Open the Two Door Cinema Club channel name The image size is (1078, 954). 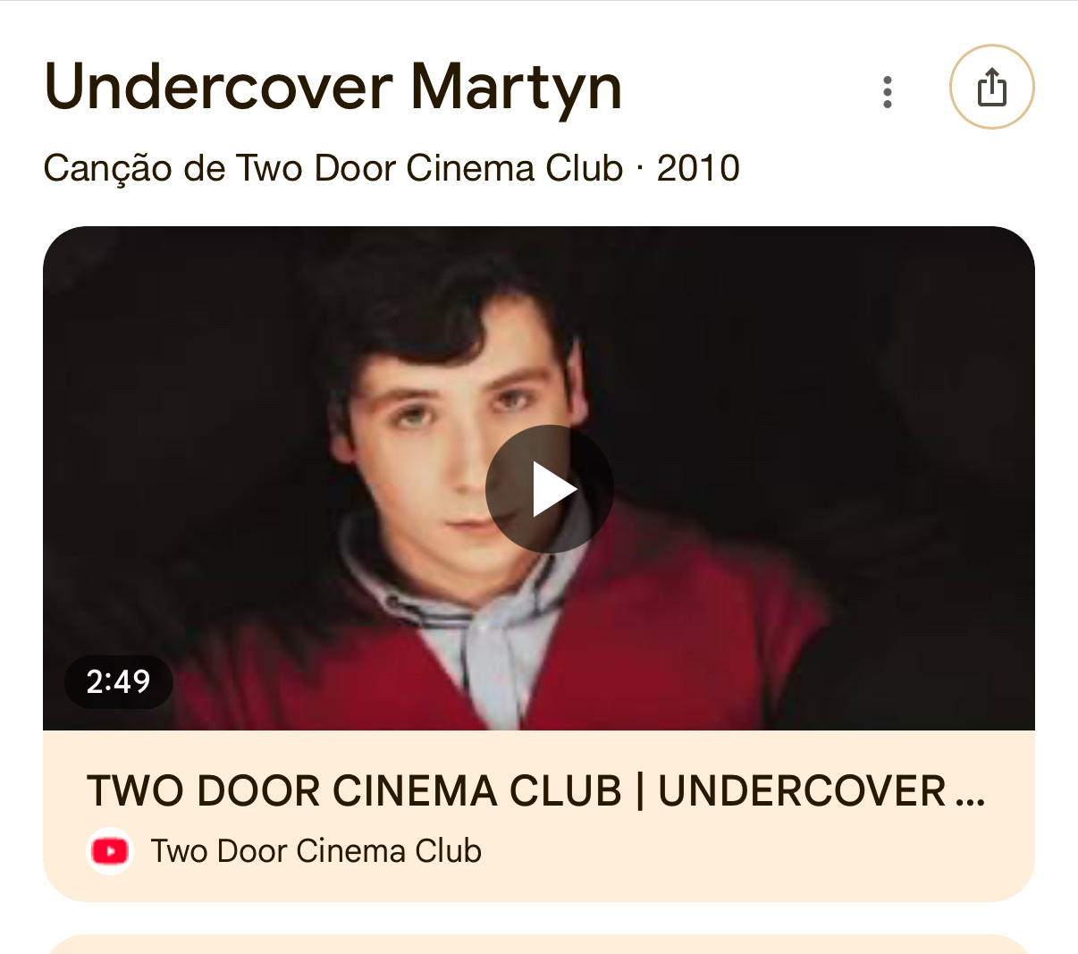[316, 851]
